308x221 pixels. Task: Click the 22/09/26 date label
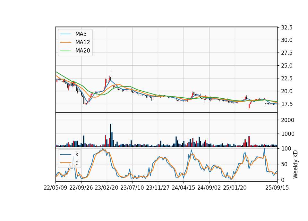click(x=81, y=188)
